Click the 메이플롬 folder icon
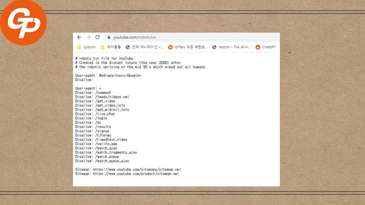 (102, 47)
